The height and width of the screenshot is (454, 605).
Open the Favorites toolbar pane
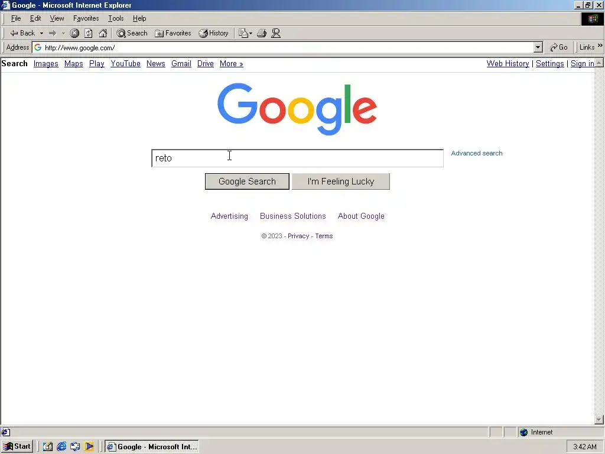173,33
